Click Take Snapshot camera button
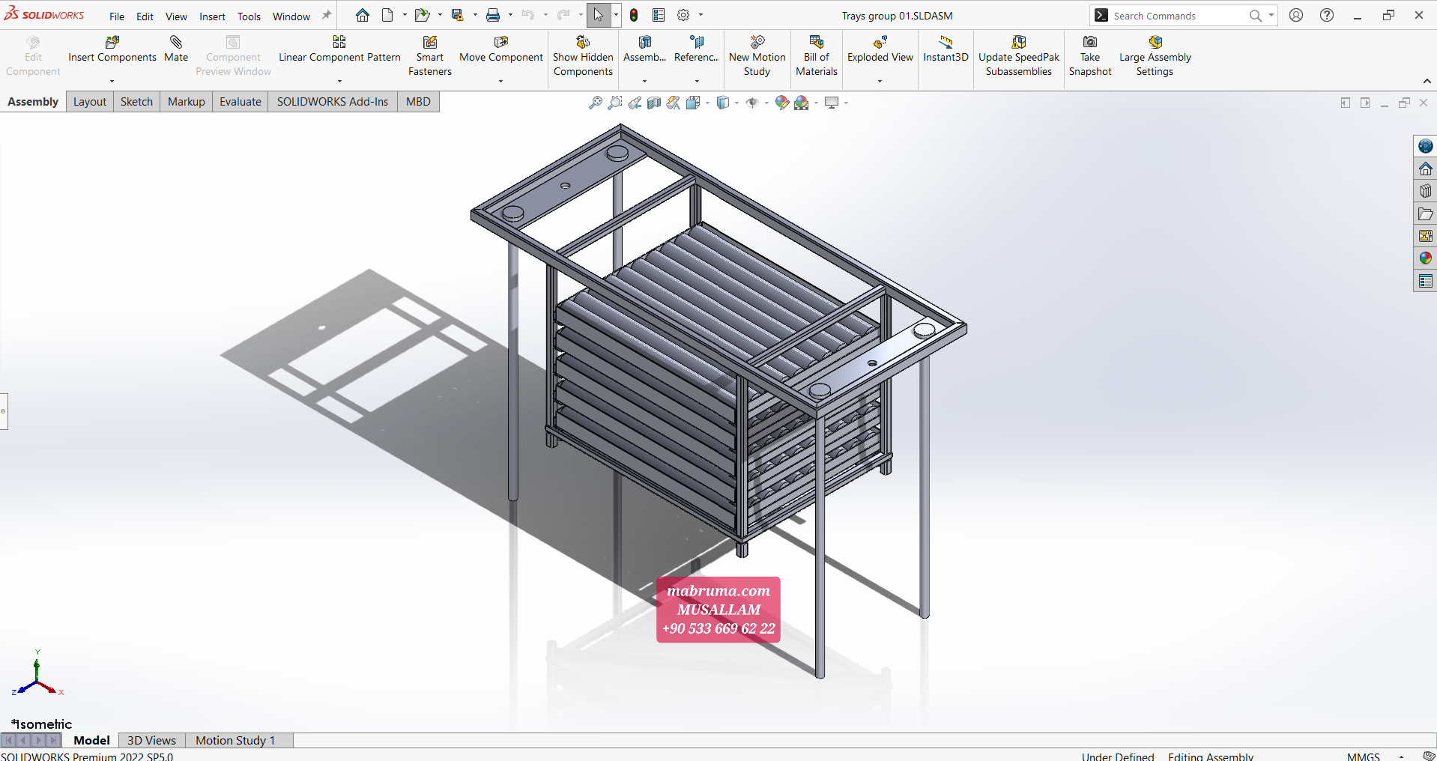This screenshot has height=761, width=1437. [x=1090, y=56]
